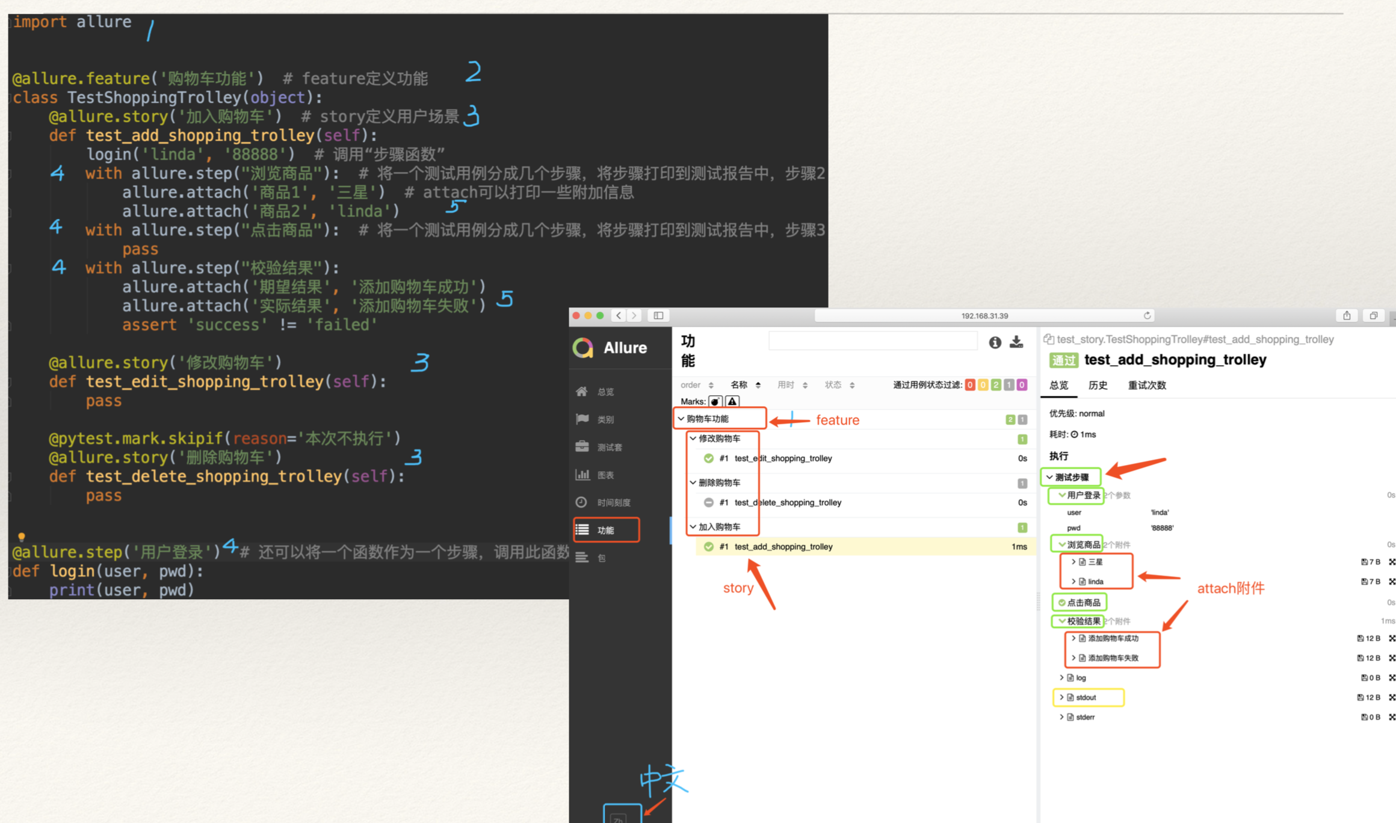The image size is (1396, 823).
Task: Open the 类别 categories flag icon in sidebar
Action: (582, 419)
